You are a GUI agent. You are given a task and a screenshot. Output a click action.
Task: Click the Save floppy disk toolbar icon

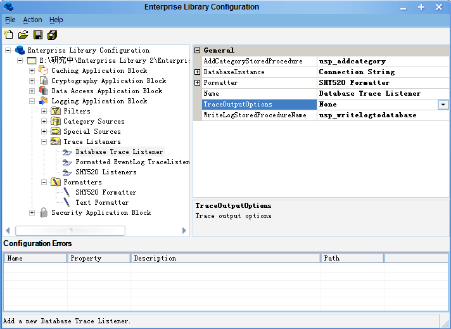point(38,35)
